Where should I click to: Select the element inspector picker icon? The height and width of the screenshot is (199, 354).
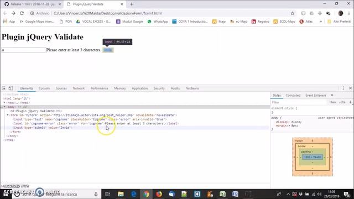click(4, 88)
